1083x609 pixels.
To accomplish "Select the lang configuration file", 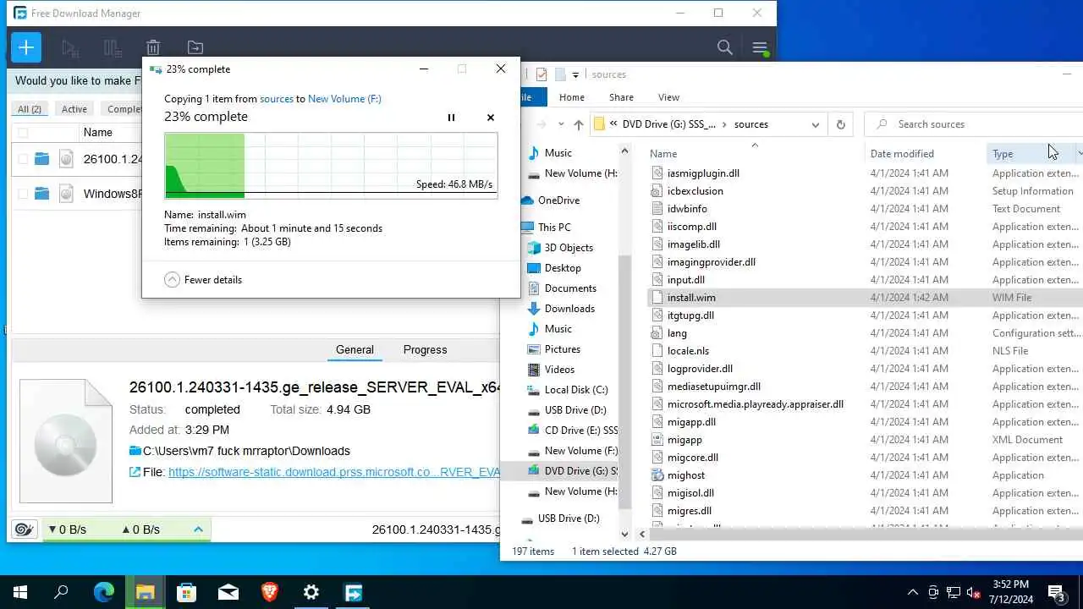I will 677,333.
